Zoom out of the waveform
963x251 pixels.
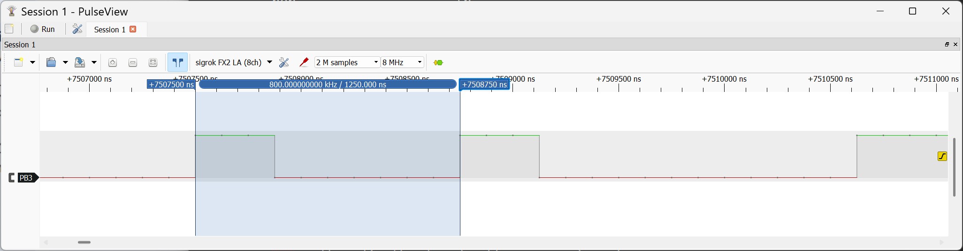click(x=133, y=63)
